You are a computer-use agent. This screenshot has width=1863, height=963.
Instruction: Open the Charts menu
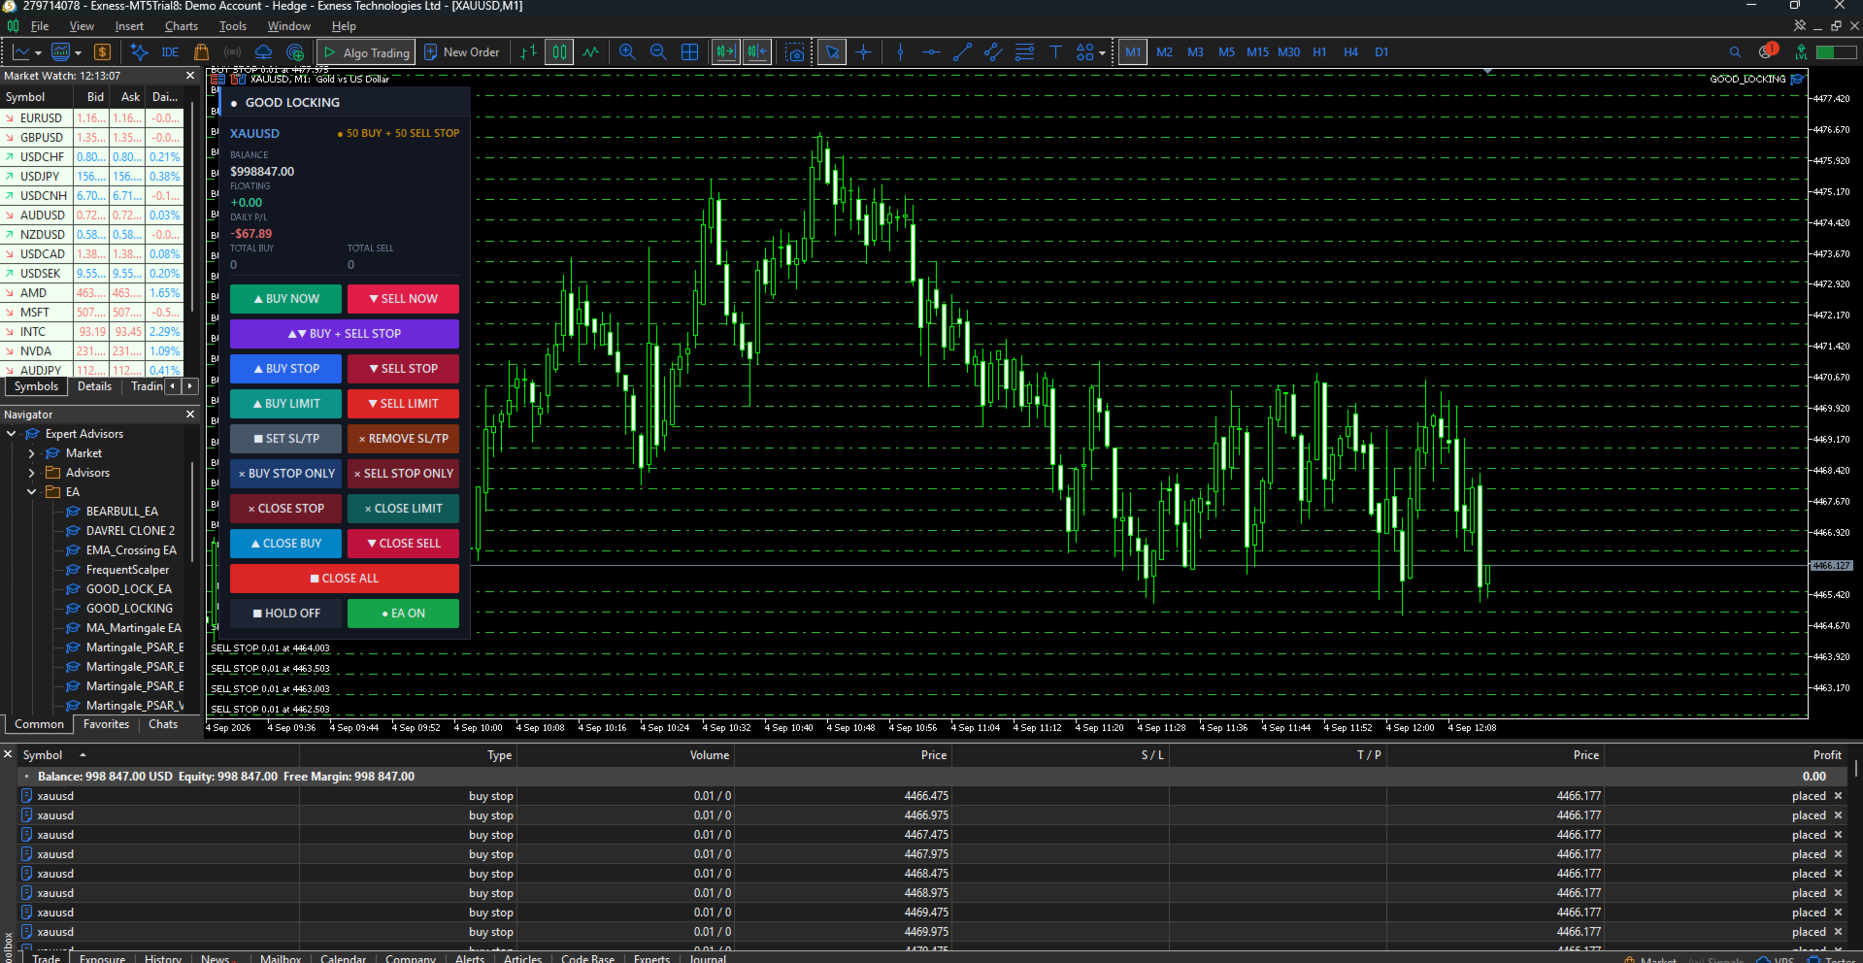(181, 26)
